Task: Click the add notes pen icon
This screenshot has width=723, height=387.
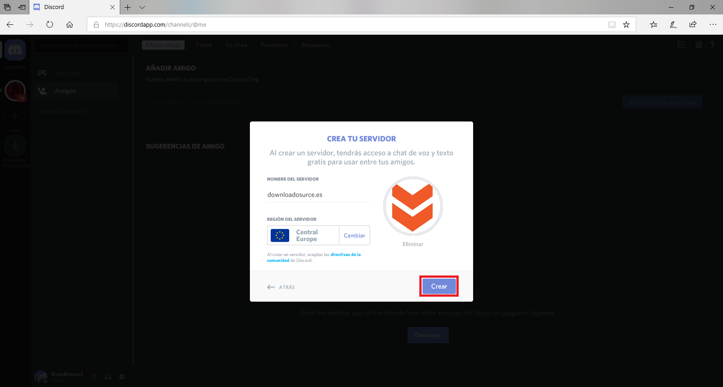Action: click(x=673, y=25)
